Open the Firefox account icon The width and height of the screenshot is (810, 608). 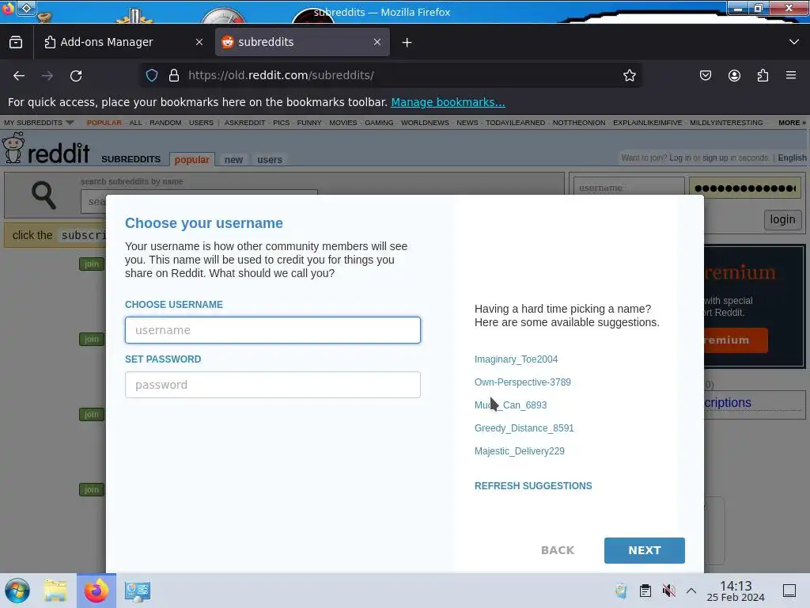[734, 75]
